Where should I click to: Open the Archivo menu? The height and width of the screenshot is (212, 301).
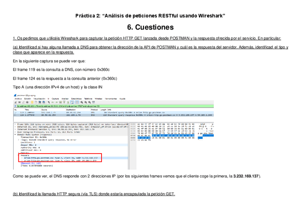pos(18,99)
